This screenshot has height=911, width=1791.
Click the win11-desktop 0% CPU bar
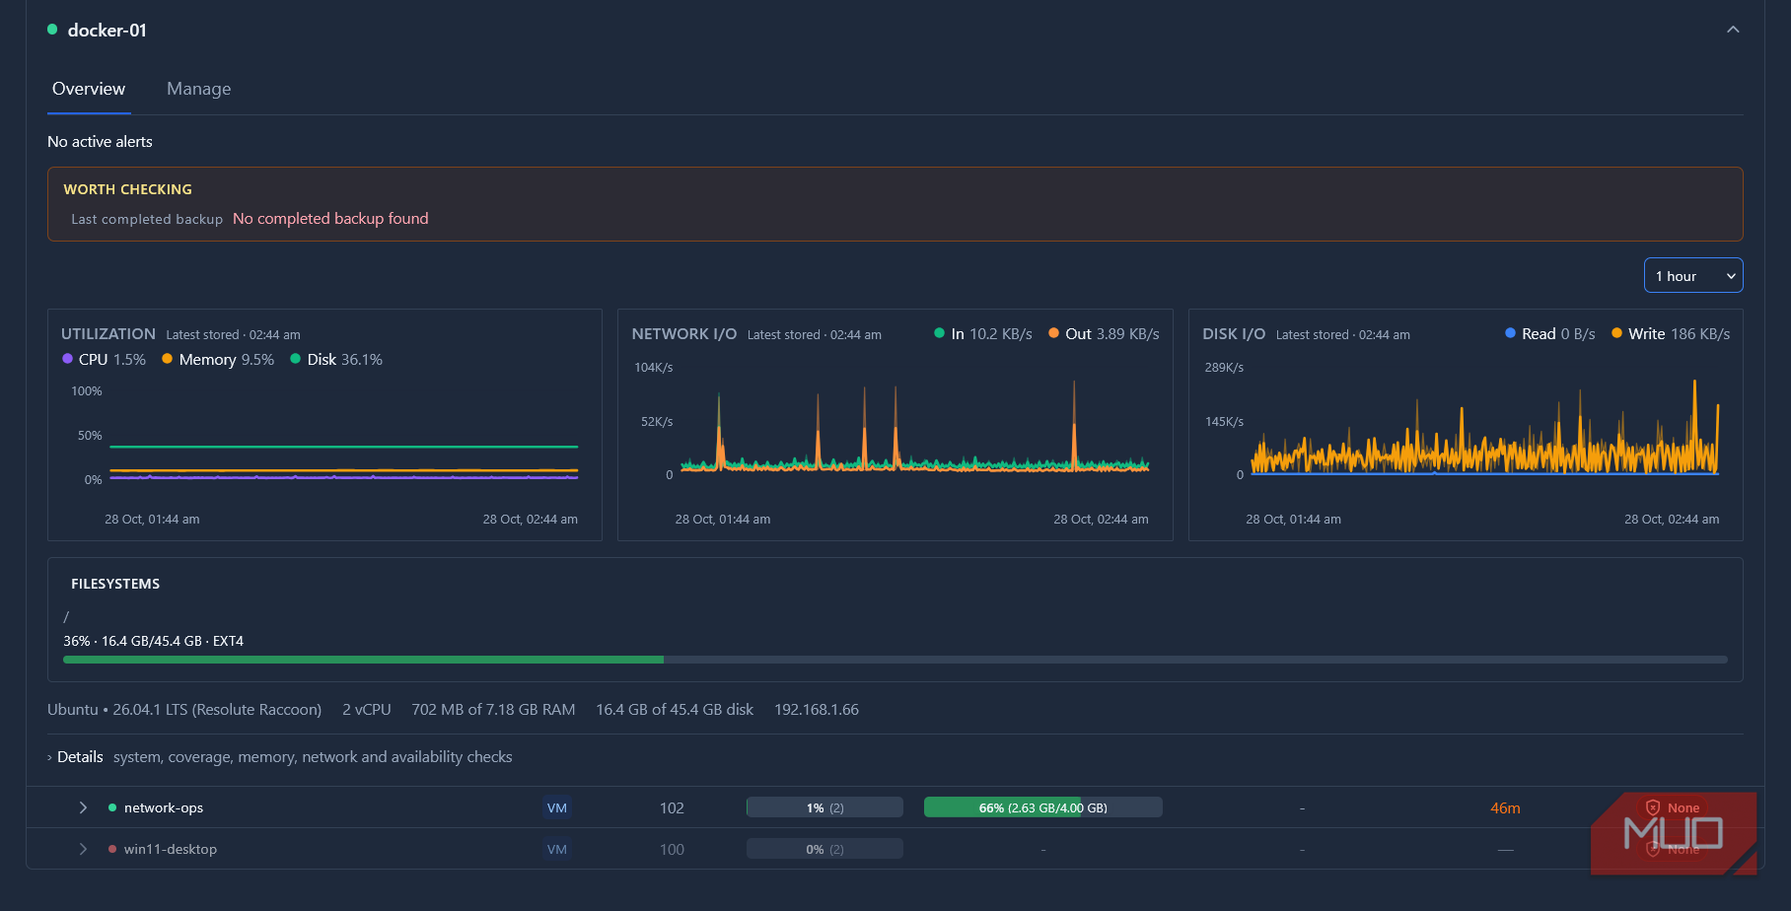tap(824, 849)
